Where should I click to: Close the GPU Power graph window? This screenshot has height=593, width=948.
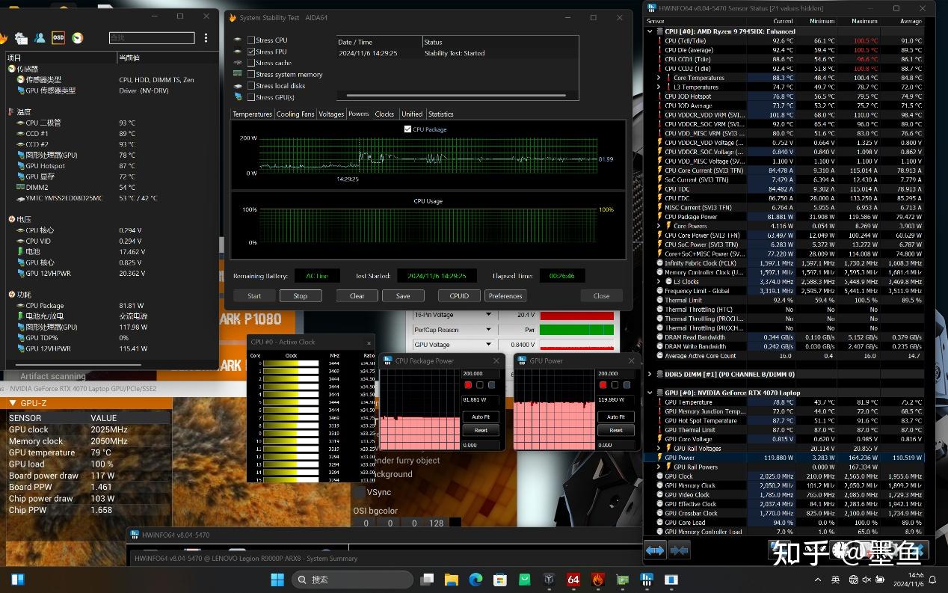tap(631, 360)
